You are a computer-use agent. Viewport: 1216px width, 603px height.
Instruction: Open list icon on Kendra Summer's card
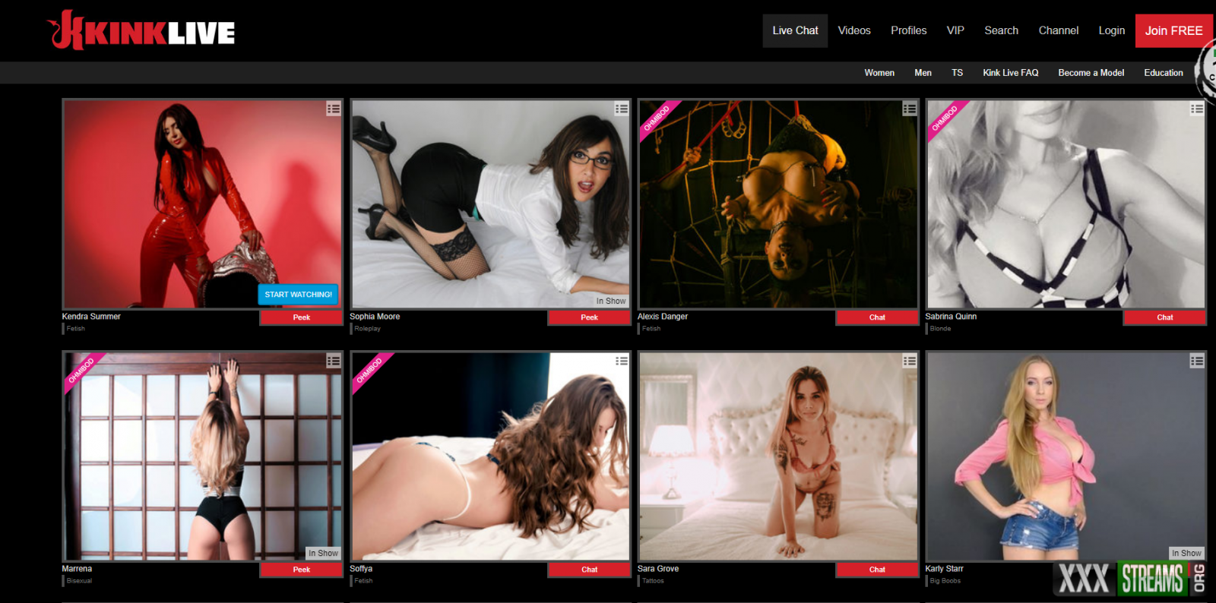click(x=334, y=109)
